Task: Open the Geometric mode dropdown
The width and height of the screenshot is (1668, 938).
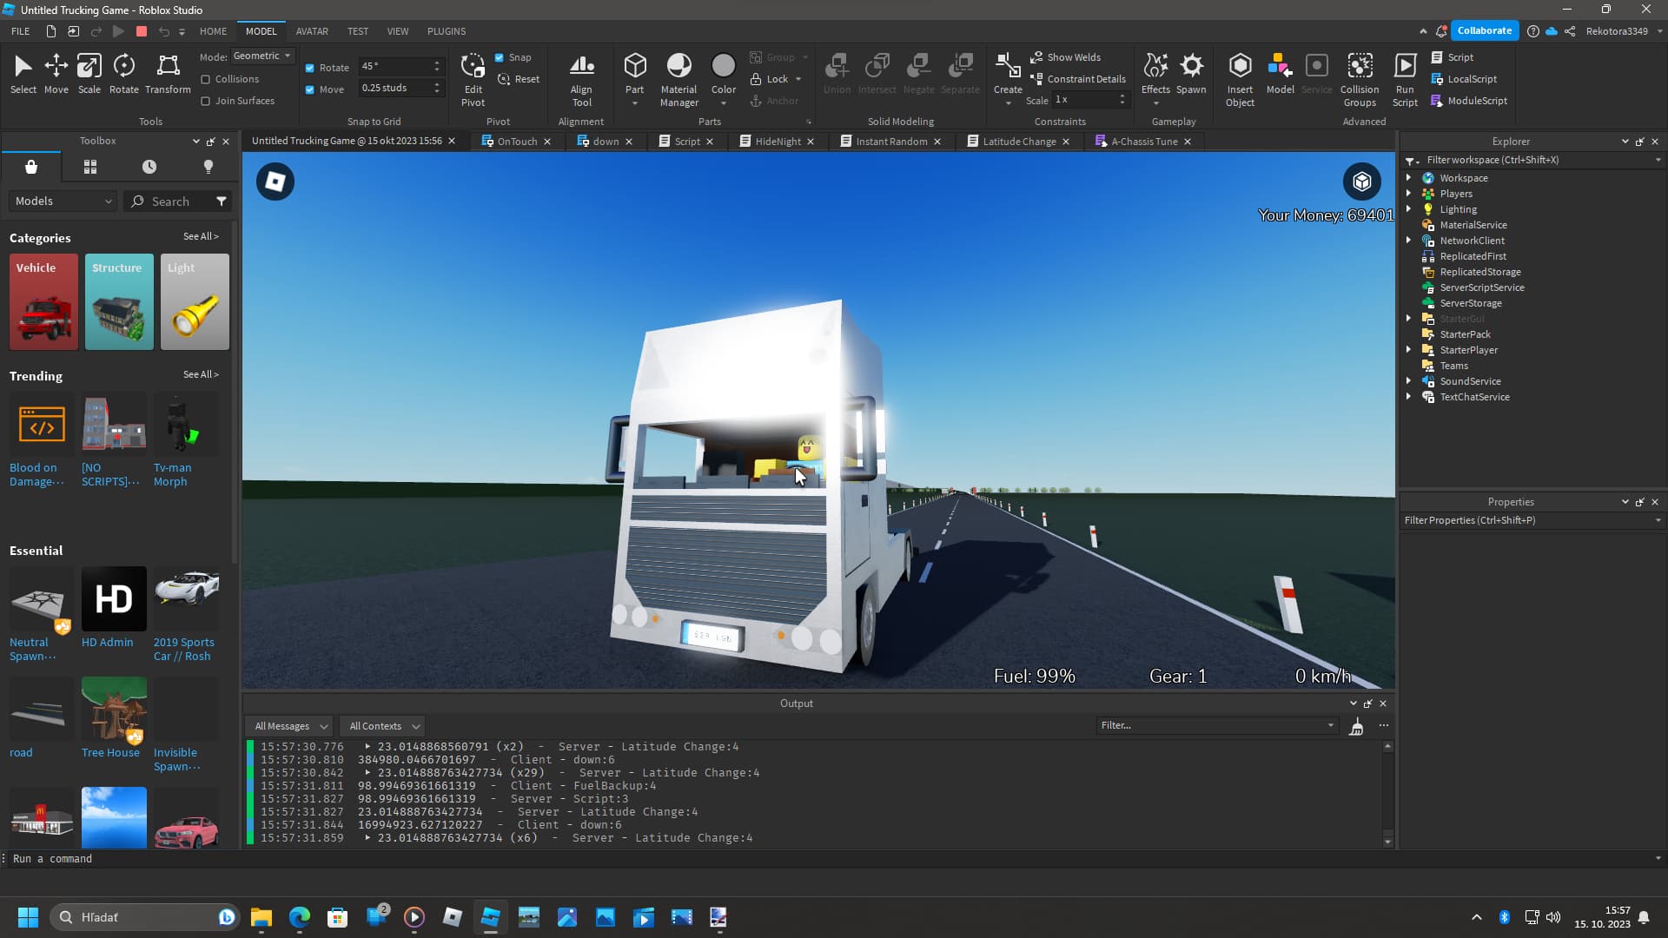Action: point(261,56)
